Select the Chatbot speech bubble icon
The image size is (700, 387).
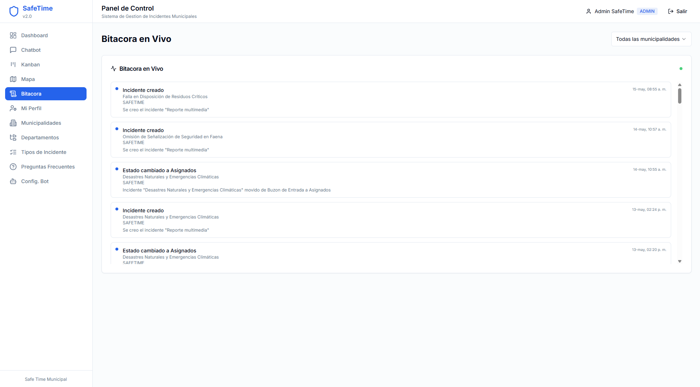13,50
